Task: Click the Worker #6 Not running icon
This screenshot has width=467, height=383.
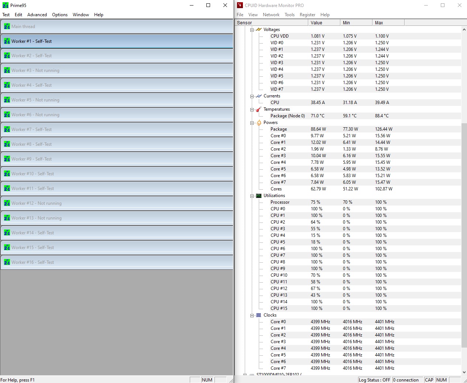Action: (7, 114)
